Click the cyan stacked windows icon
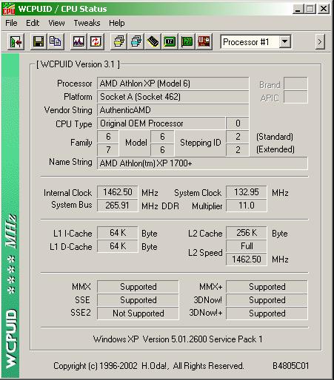This screenshot has height=380, width=334. 136,42
